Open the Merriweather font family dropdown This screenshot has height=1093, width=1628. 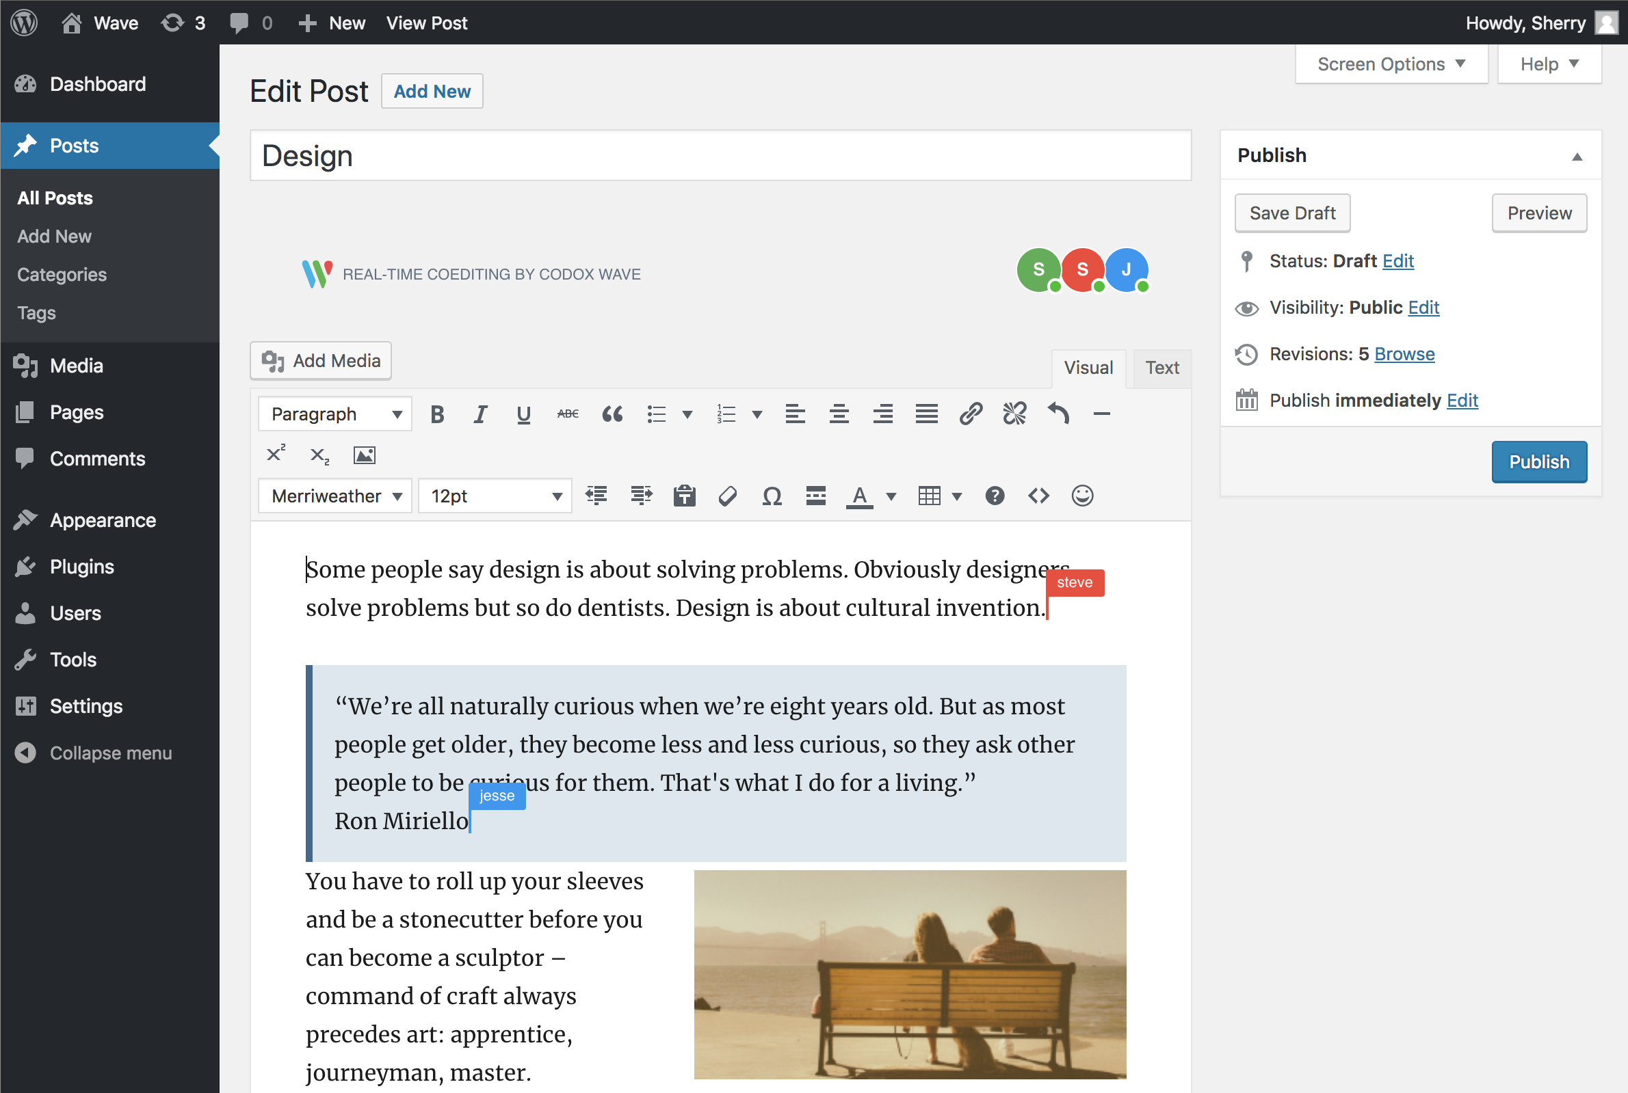pos(335,496)
